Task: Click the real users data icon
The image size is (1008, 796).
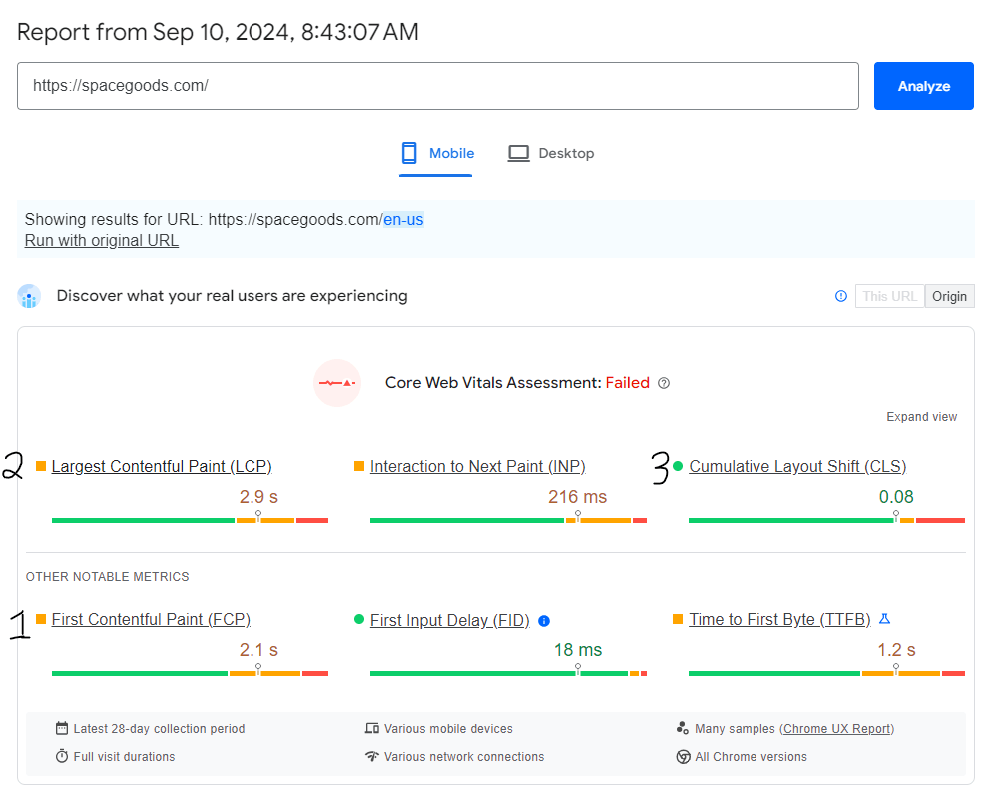Action: click(x=29, y=296)
